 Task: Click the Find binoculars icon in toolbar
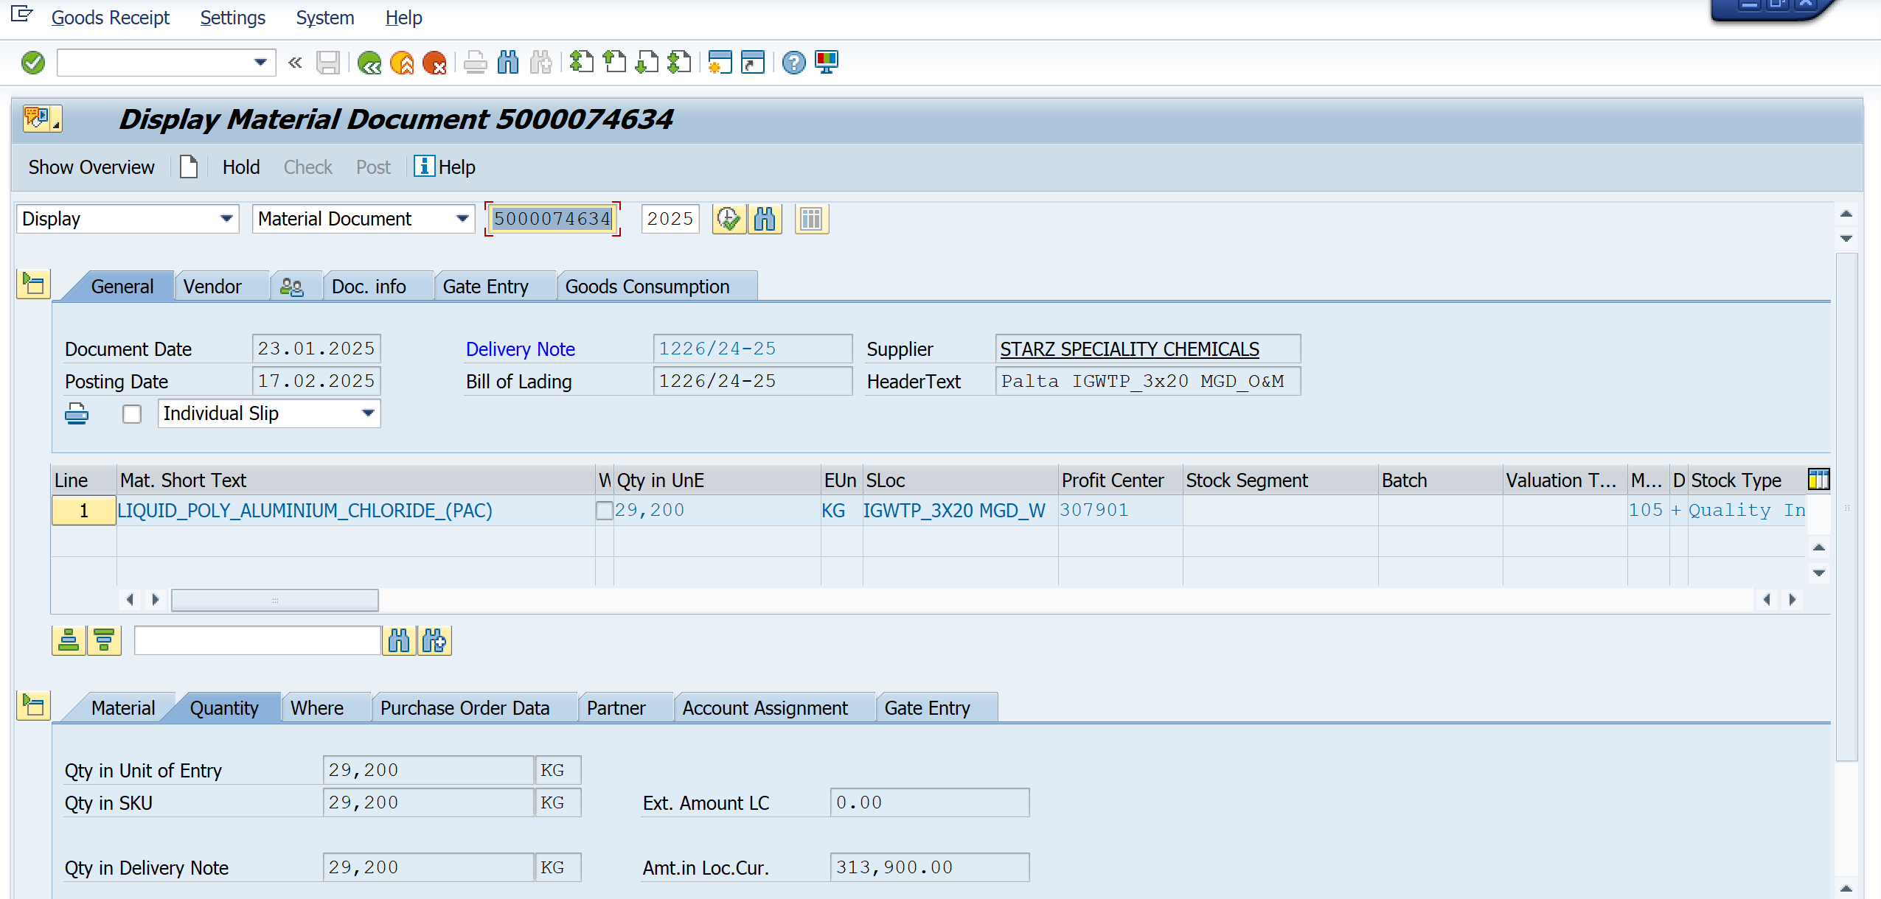pyautogui.click(x=508, y=63)
